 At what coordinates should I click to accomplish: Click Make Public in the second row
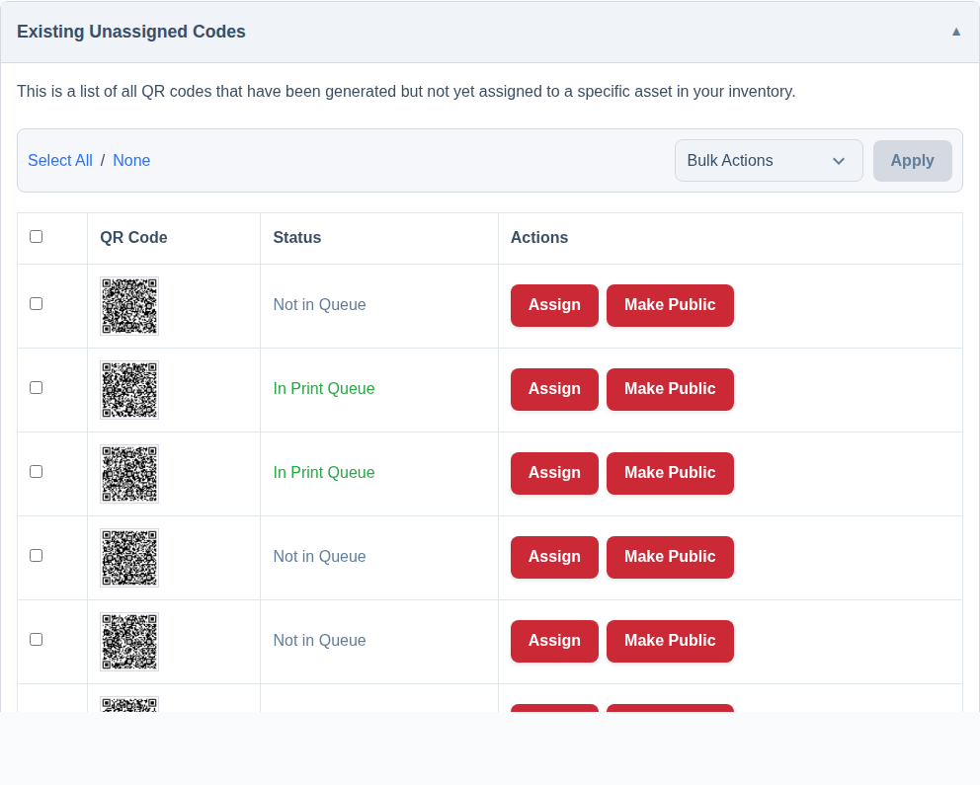(x=670, y=389)
